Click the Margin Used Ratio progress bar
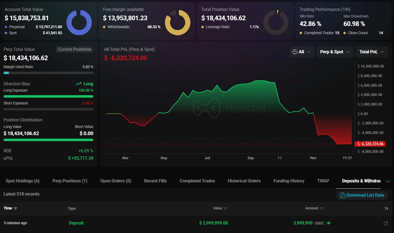The width and height of the screenshot is (394, 233). point(48,73)
